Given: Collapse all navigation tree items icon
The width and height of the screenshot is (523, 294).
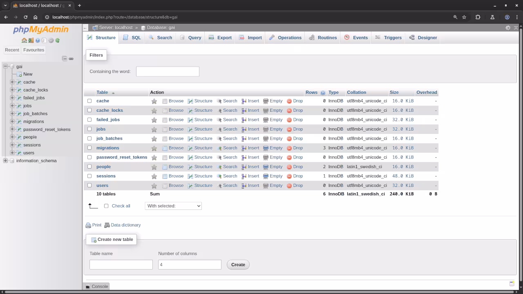Looking at the screenshot, I should tap(65, 59).
